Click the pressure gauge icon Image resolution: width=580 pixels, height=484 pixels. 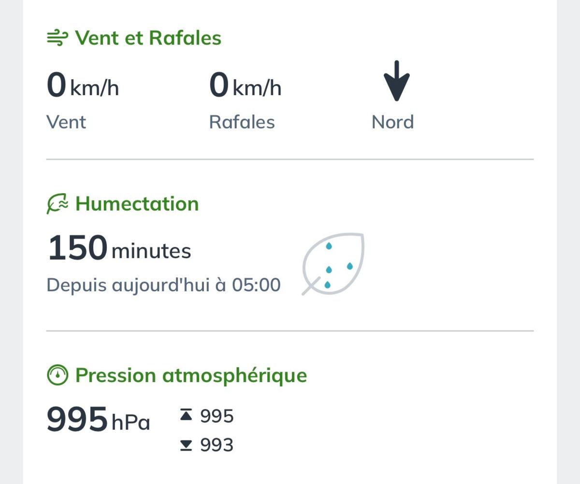(x=58, y=375)
